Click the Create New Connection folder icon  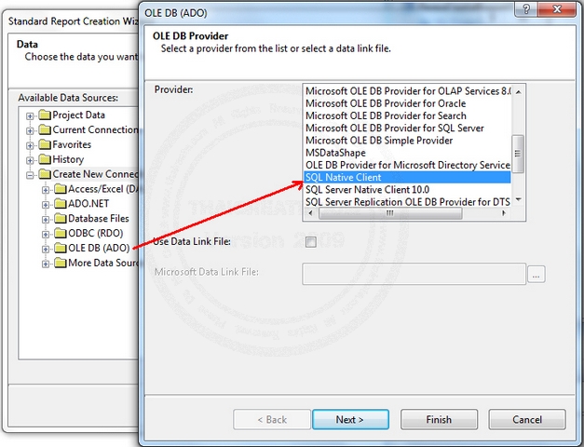(45, 174)
